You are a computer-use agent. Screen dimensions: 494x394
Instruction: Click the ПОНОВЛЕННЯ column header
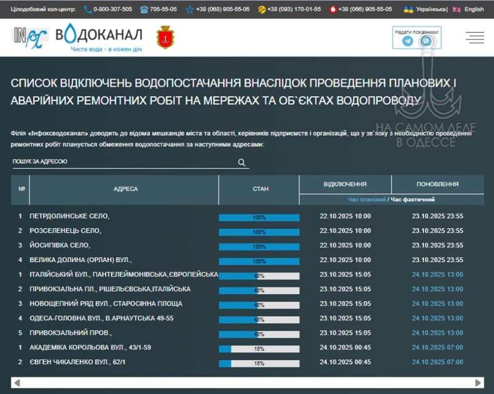tap(437, 184)
